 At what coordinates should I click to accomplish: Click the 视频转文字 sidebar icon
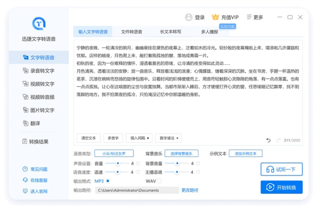(26, 84)
